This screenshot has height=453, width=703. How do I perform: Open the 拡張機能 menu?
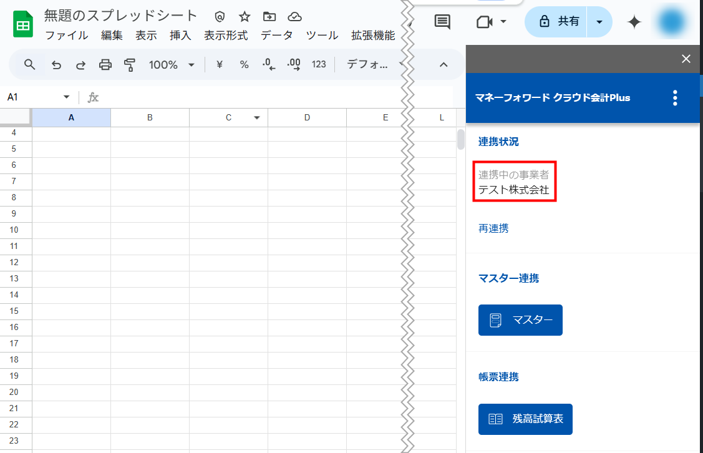373,36
